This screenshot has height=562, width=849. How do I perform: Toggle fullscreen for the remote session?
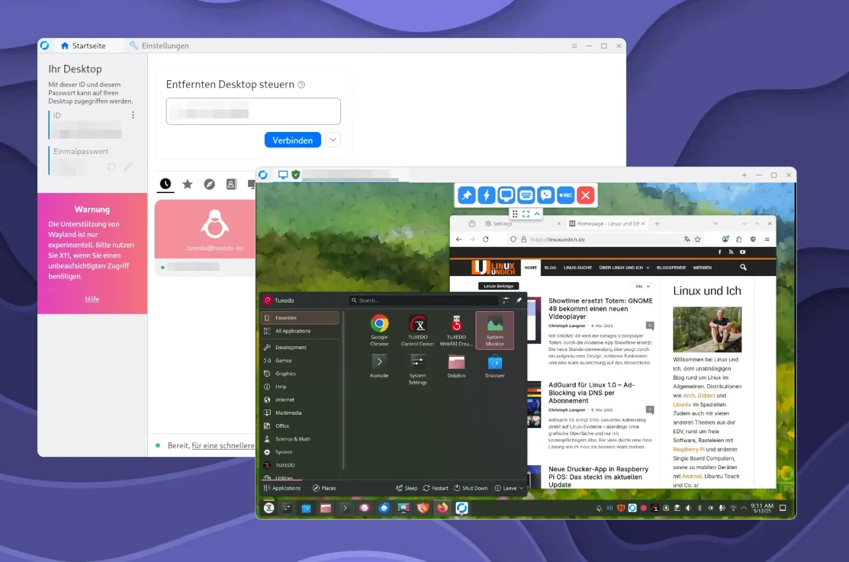point(526,214)
